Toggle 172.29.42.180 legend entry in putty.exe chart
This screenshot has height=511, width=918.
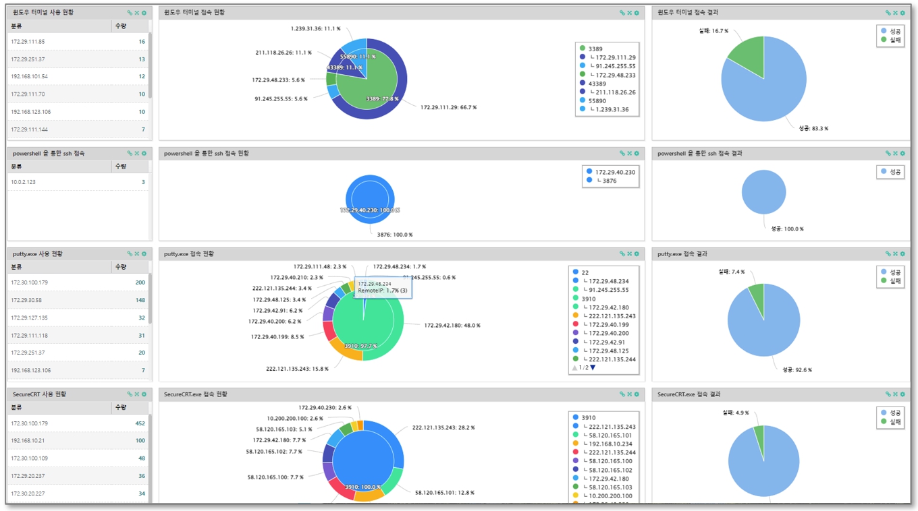pyautogui.click(x=600, y=307)
